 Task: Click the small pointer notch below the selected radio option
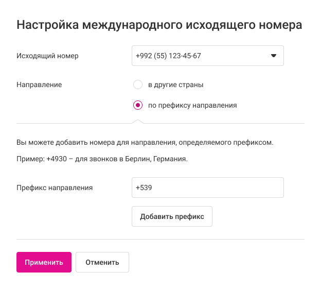pos(137,122)
